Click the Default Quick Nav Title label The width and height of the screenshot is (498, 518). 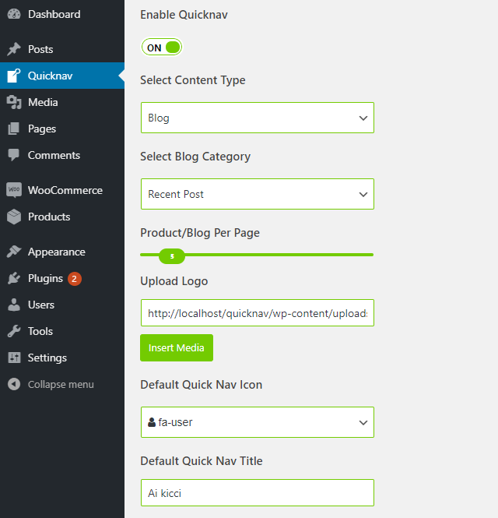(x=202, y=461)
